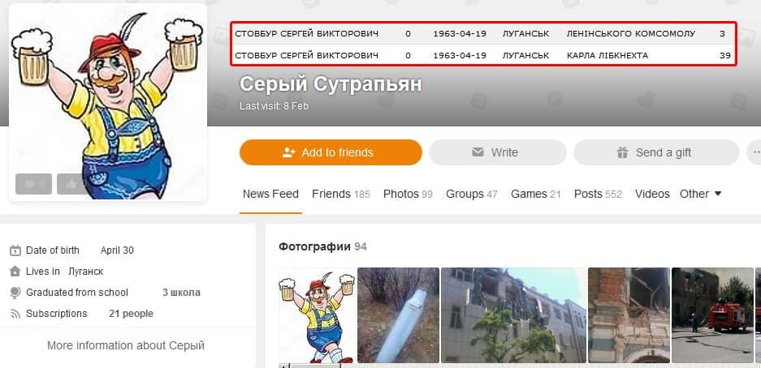Select the Games tab
Viewport: 761px width, 368px height.
tap(536, 195)
